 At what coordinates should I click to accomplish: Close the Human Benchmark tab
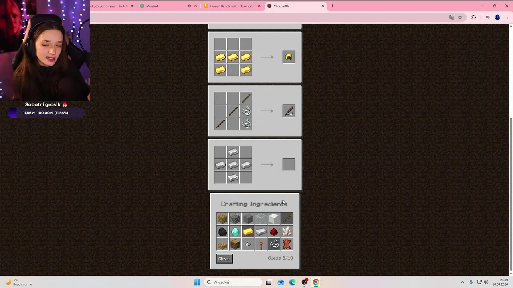tap(259, 6)
